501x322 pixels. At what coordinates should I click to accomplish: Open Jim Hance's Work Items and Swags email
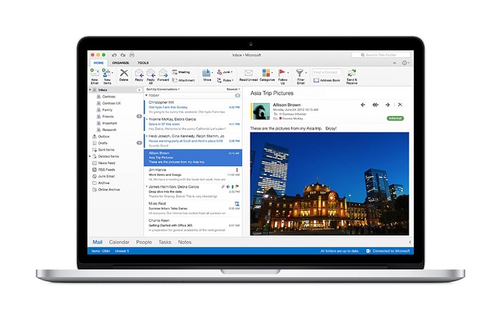[193, 175]
